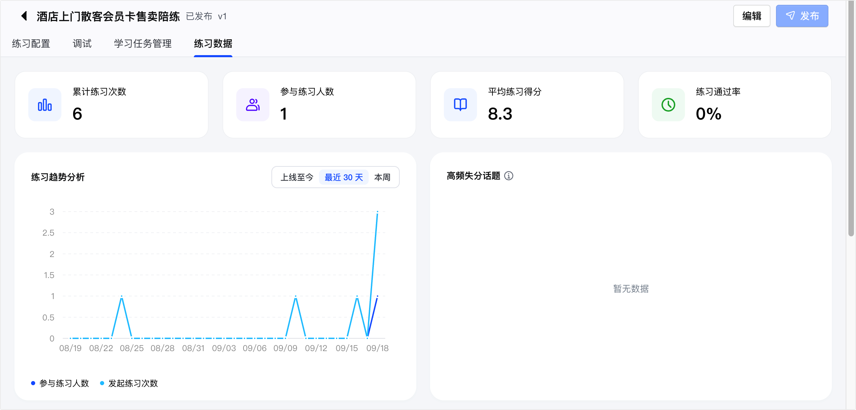Click the 编辑 button
The image size is (856, 410).
752,16
